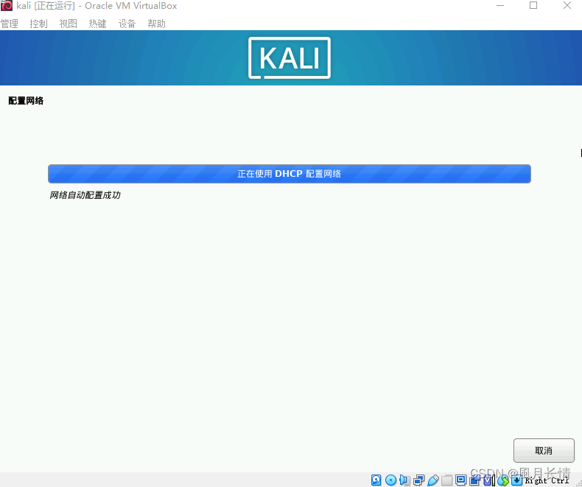Open the 帮助 menu
Image resolution: width=582 pixels, height=487 pixels.
[156, 24]
